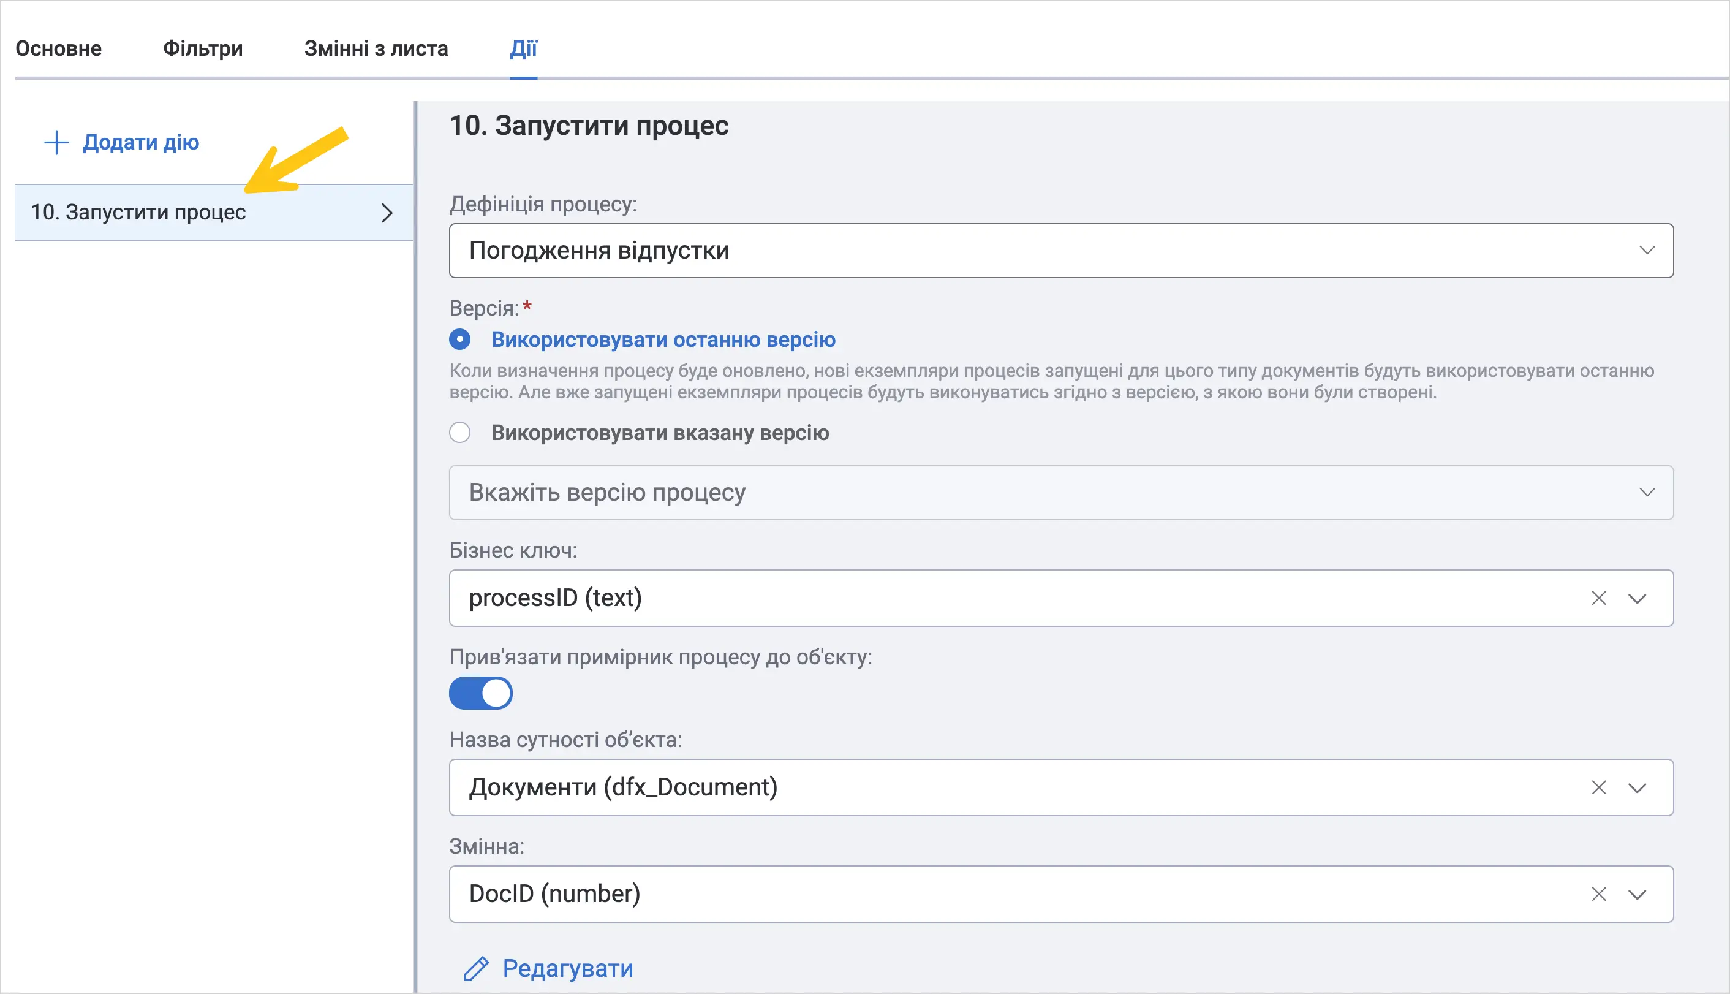
Task: Click the pencil icon next to Редагувати
Action: [475, 969]
